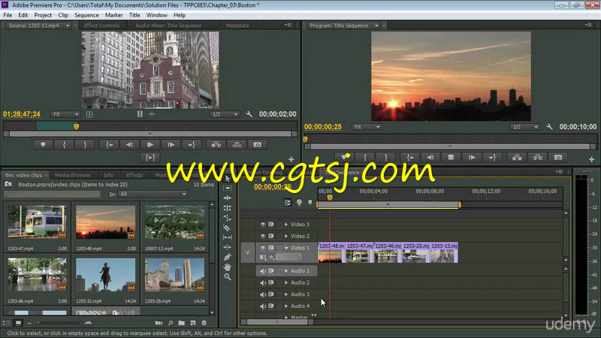Click the Extract button in Program monitor
This screenshot has height=338, width=601.
tap(538, 158)
